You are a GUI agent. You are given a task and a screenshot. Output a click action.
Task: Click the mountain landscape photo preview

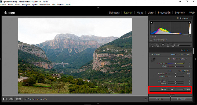click(75, 56)
